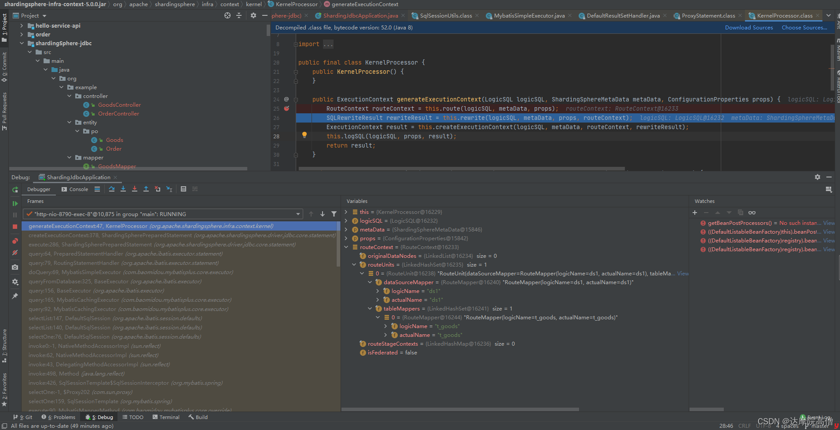Get thread dump with camera icon
This screenshot has width=840, height=430.
click(x=15, y=267)
